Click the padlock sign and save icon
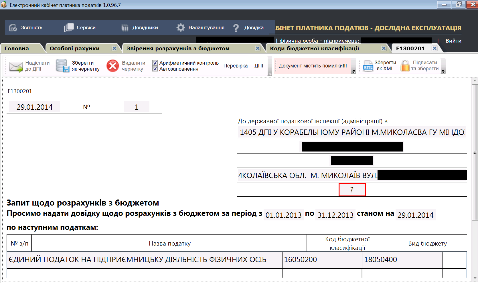 coord(405,66)
